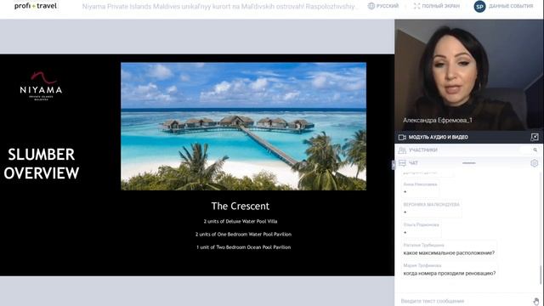
Task: Pop out the video module window
Action: coord(535,137)
